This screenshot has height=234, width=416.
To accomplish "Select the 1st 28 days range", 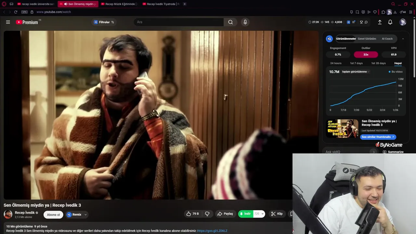I will [378, 63].
